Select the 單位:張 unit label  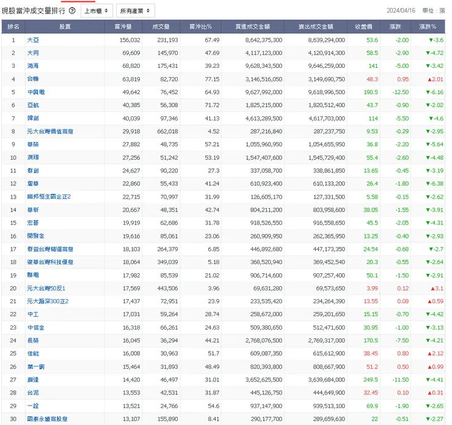click(434, 10)
